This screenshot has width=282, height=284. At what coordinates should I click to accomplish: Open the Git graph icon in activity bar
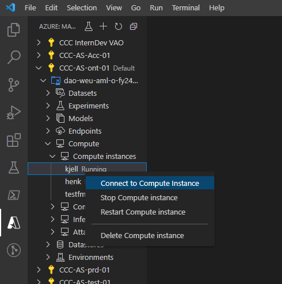pos(14,250)
